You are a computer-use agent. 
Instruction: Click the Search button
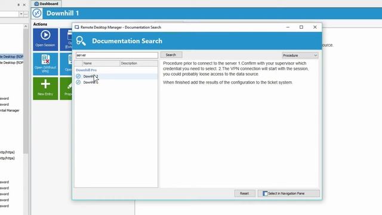(x=171, y=55)
